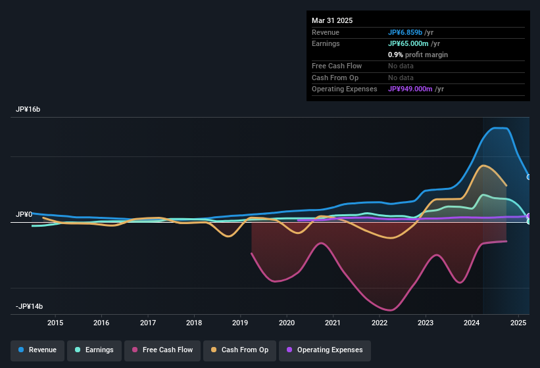Select the Revenue data point marker at 2025

529,177
